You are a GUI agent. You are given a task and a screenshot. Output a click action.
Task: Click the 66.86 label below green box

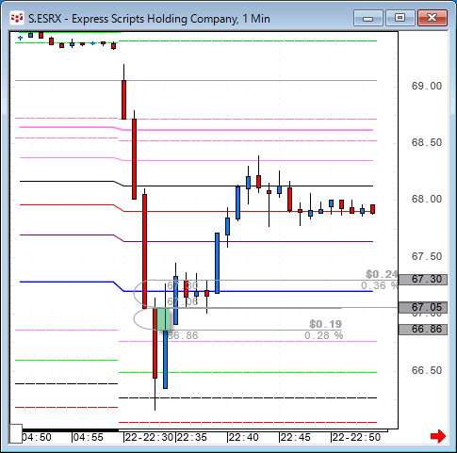pos(183,335)
